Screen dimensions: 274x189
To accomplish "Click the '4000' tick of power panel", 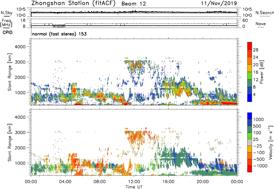I will (x=20, y=47).
